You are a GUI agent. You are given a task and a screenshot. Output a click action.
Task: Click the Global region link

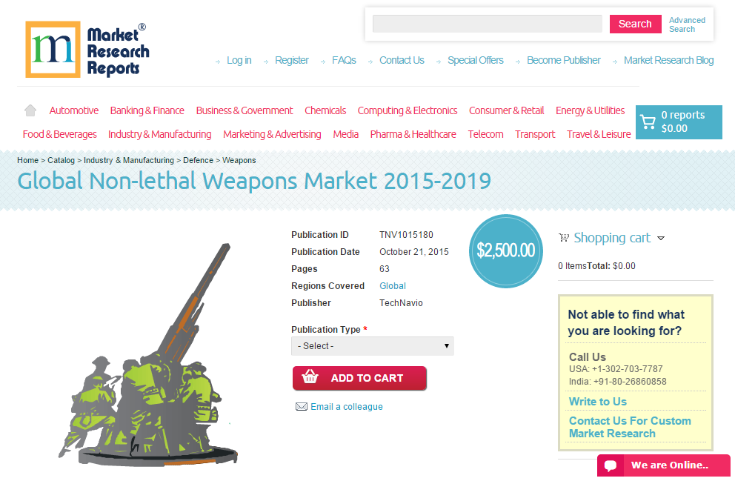[393, 286]
